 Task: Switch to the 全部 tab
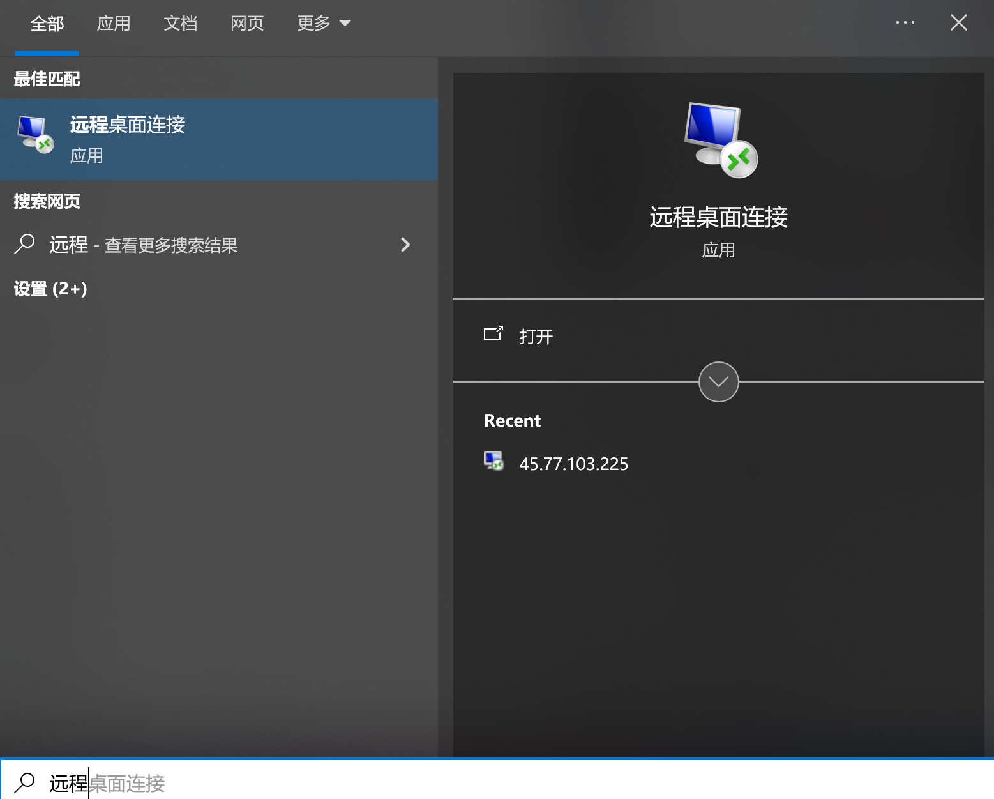(47, 24)
